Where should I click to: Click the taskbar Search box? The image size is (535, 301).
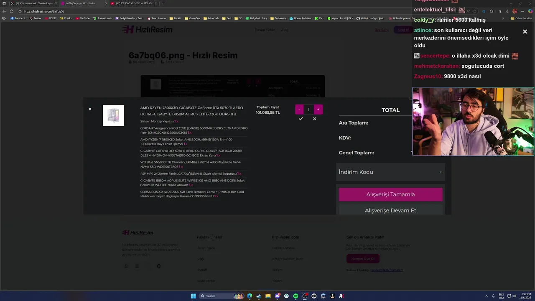point(222,296)
